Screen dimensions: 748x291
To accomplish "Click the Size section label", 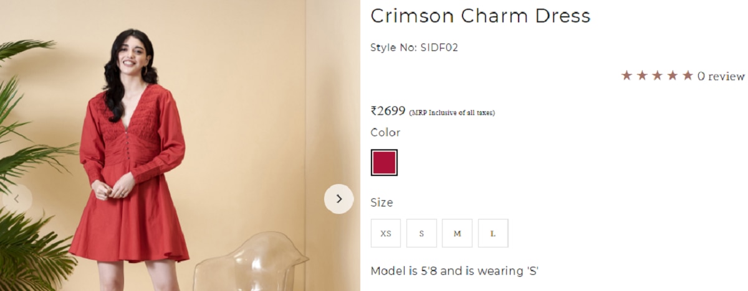I will [381, 203].
